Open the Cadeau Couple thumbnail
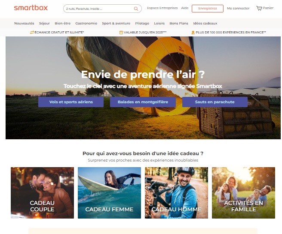 [x=42, y=193]
